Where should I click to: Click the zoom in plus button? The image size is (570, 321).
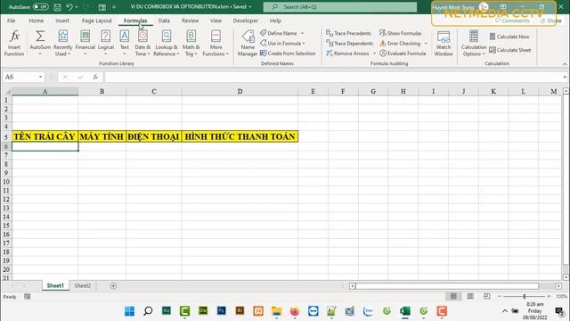[549, 296]
